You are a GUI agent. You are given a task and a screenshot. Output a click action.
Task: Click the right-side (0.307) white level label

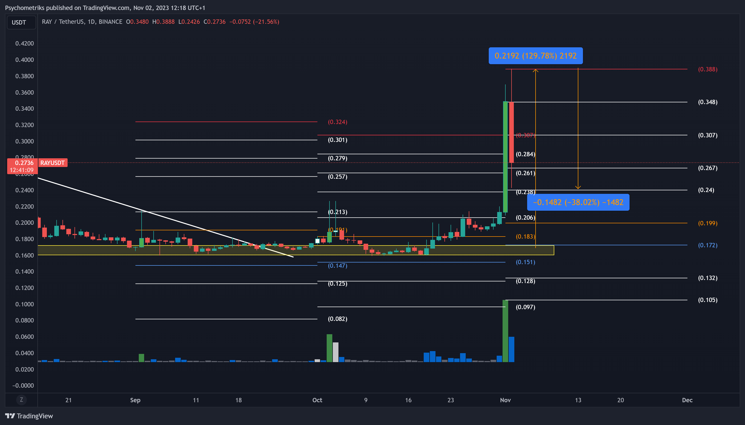click(x=707, y=135)
